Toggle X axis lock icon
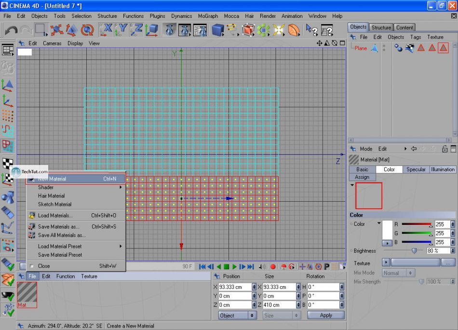This screenshot has width=458, height=330. (x=106, y=30)
